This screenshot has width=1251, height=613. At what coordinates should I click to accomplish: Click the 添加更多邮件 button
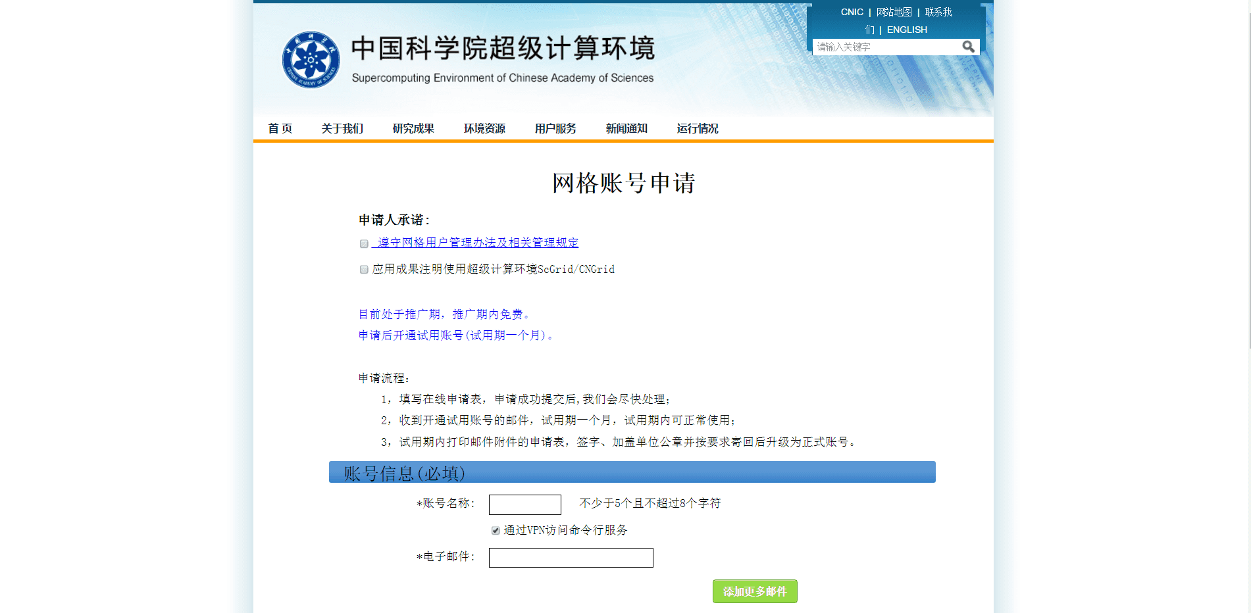[755, 591]
